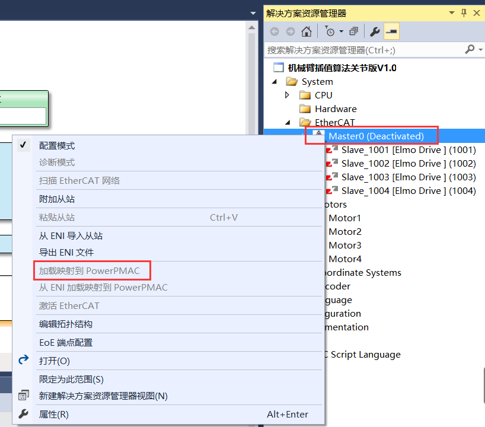Expand the CPU tree node

coord(286,95)
